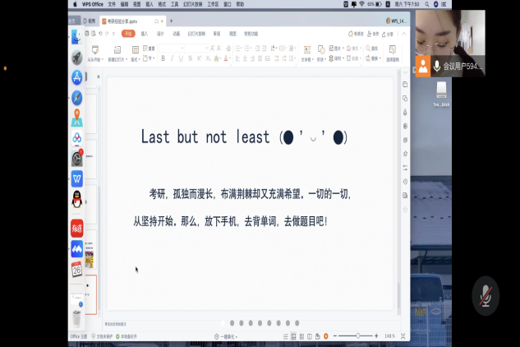Toggle strikethrough formatting
Image resolution: width=520 pixels, height=347 pixels.
(190, 58)
